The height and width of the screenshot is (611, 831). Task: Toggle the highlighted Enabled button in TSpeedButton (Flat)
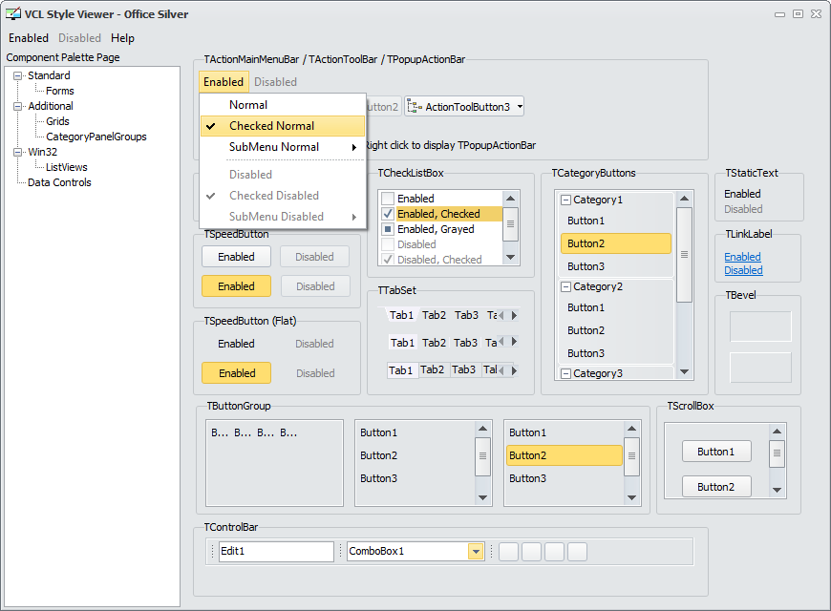tap(236, 373)
